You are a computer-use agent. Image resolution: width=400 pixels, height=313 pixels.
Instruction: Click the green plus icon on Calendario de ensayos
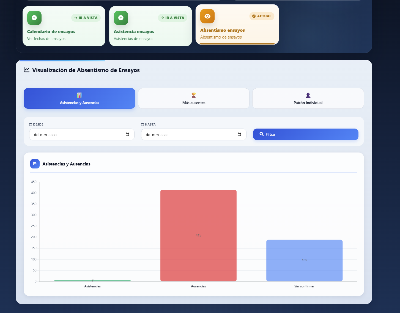tap(34, 18)
